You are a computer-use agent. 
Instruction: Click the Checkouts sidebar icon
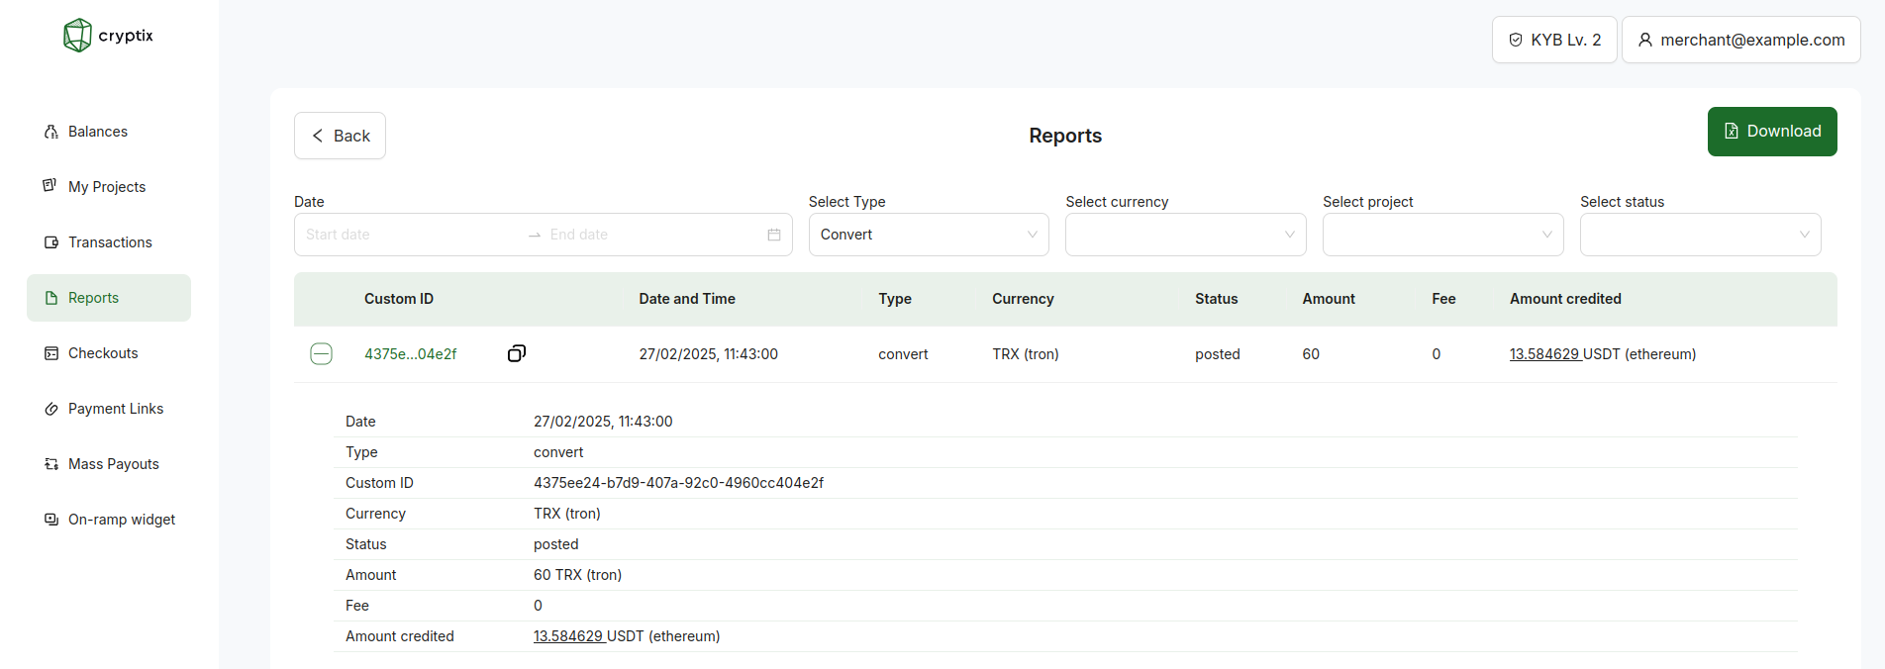(x=51, y=353)
